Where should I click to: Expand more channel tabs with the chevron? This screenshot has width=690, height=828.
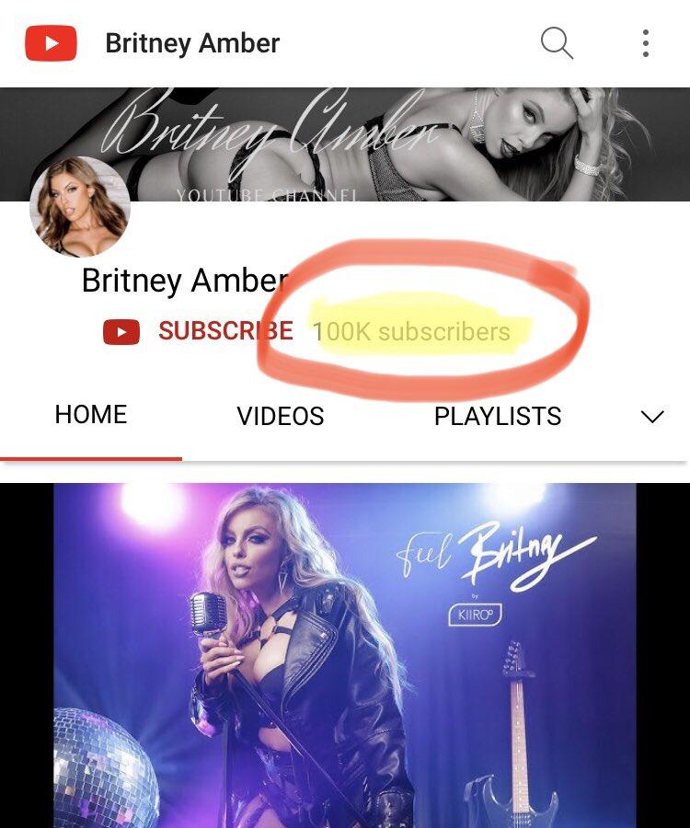pos(652,417)
